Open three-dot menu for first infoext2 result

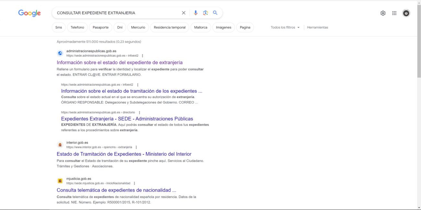point(142,56)
